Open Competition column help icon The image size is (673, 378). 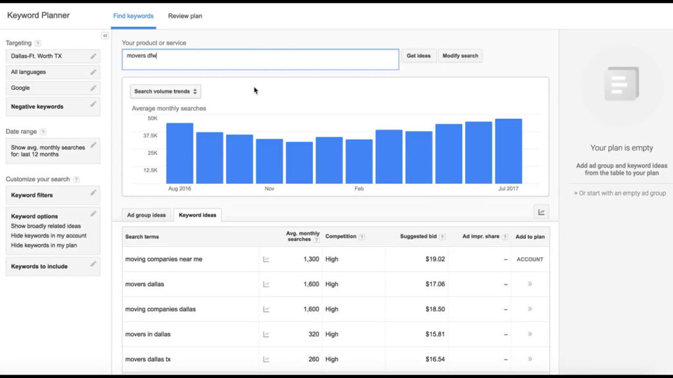[362, 236]
